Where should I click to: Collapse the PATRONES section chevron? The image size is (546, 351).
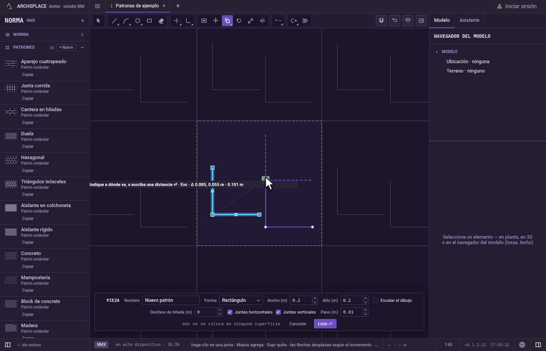[x=82, y=48]
